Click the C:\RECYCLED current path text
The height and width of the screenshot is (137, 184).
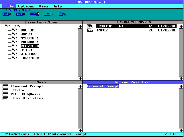pyautogui.click(x=17, y=10)
